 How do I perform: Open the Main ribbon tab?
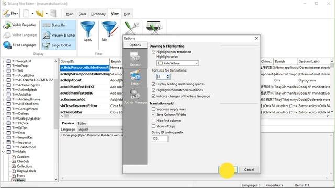[70, 14]
